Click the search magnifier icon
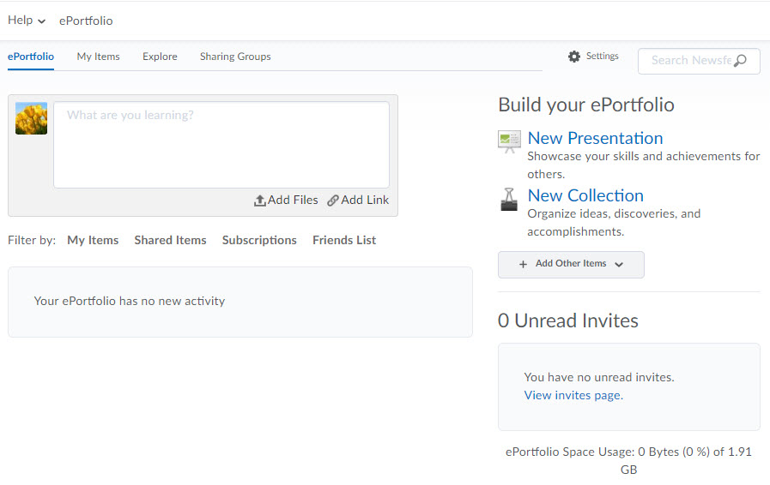 click(740, 61)
